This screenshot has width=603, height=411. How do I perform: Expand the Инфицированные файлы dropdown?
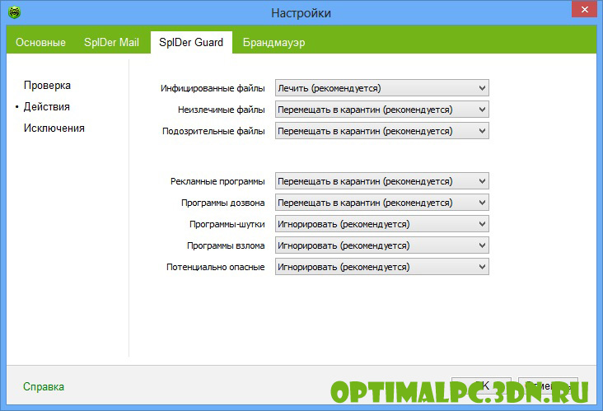[x=382, y=88]
